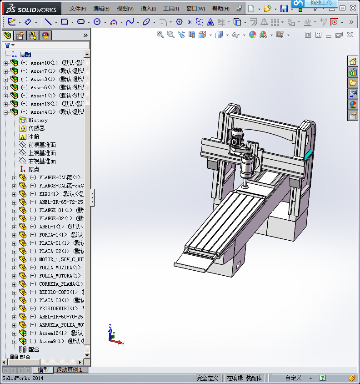This screenshot has width=360, height=384.
Task: Click Edit Appearance sphere icon
Action: point(253,35)
